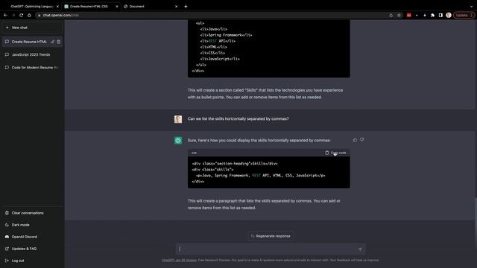Click the browser Update button
Image resolution: width=477 pixels, height=268 pixels.
(x=464, y=15)
